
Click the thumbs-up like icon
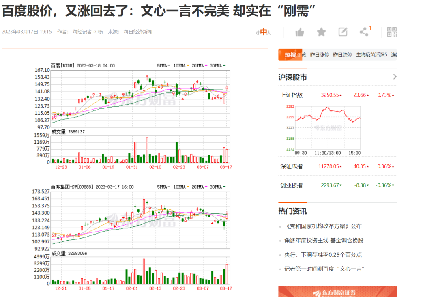click(x=300, y=32)
